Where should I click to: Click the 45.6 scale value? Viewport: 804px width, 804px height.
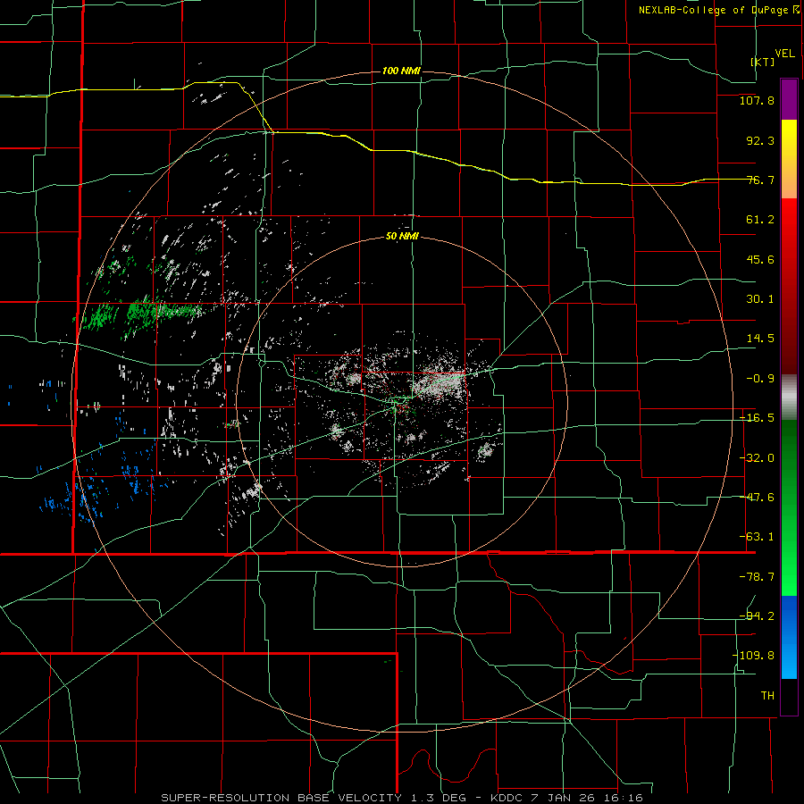[x=760, y=259]
